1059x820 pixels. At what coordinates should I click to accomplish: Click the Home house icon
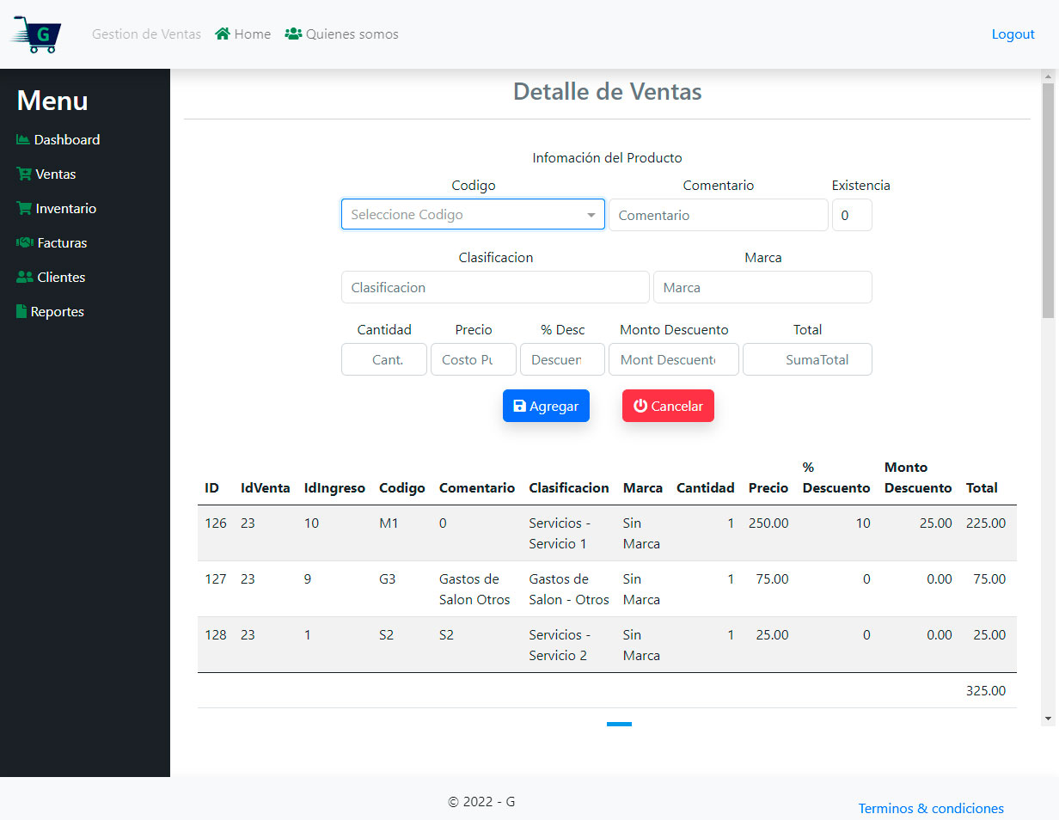pos(223,34)
